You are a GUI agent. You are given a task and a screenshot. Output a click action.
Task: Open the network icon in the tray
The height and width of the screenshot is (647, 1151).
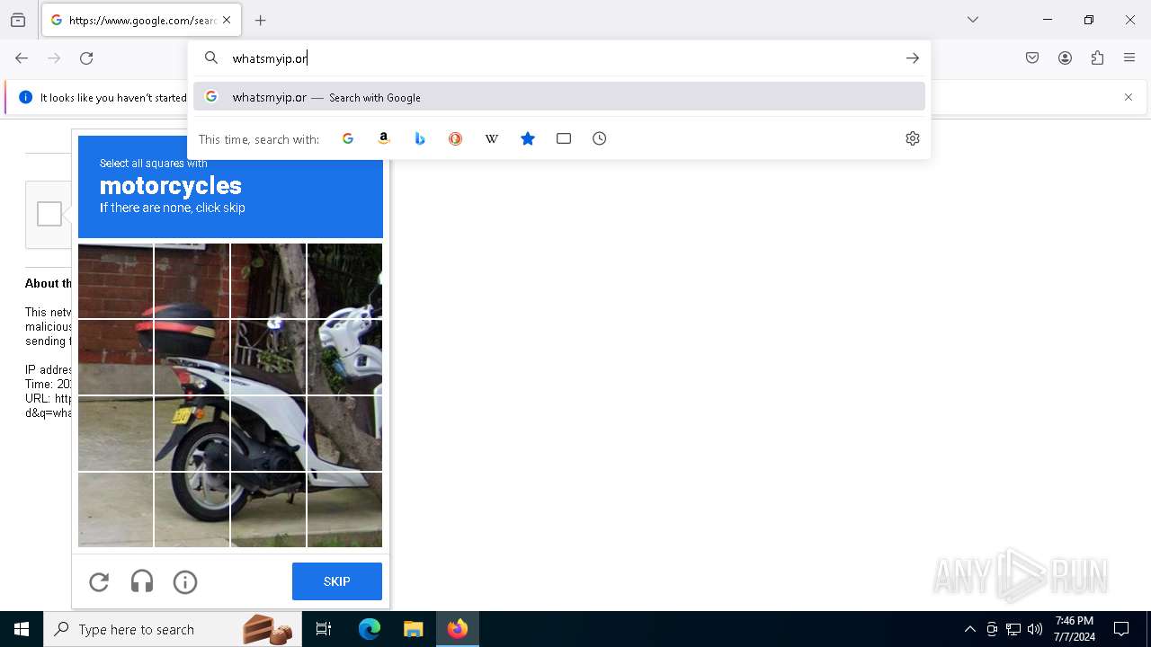1013,629
